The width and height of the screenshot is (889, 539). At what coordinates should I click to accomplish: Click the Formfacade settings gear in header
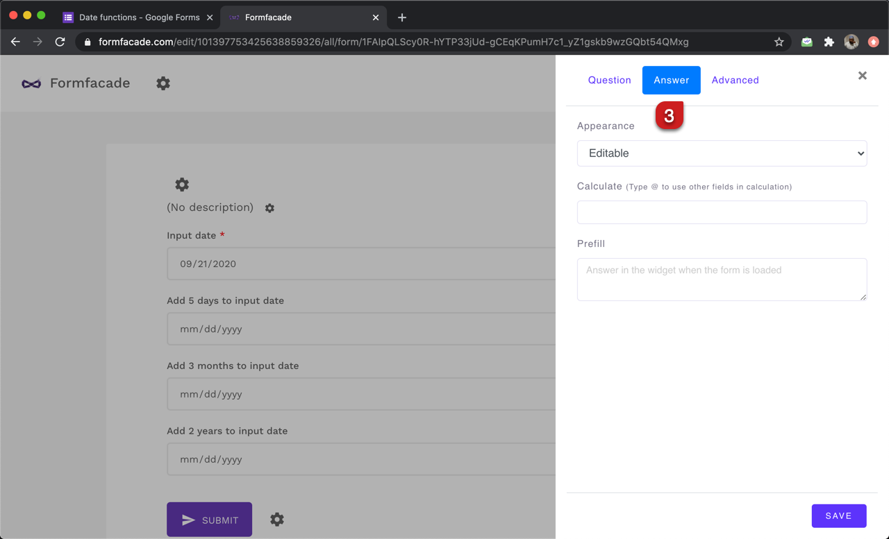click(163, 83)
